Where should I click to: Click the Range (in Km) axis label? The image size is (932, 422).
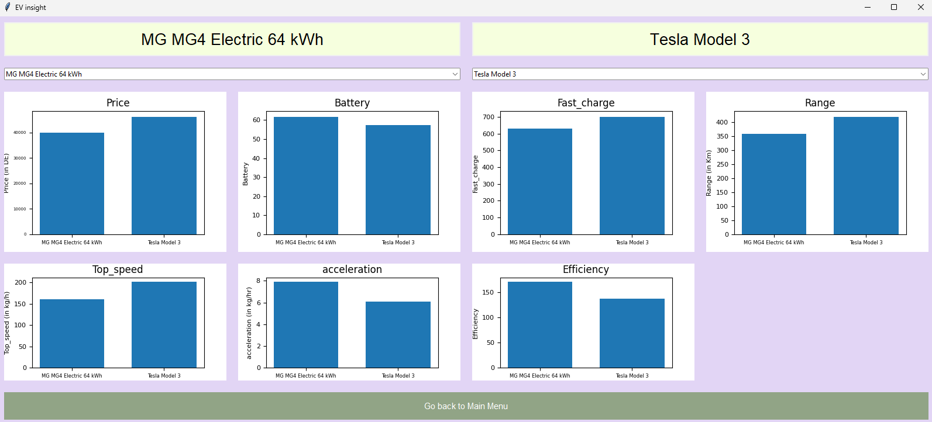coord(709,173)
